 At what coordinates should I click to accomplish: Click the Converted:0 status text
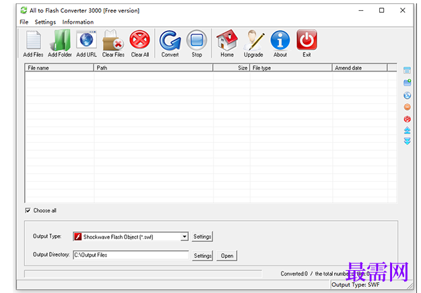(x=294, y=273)
